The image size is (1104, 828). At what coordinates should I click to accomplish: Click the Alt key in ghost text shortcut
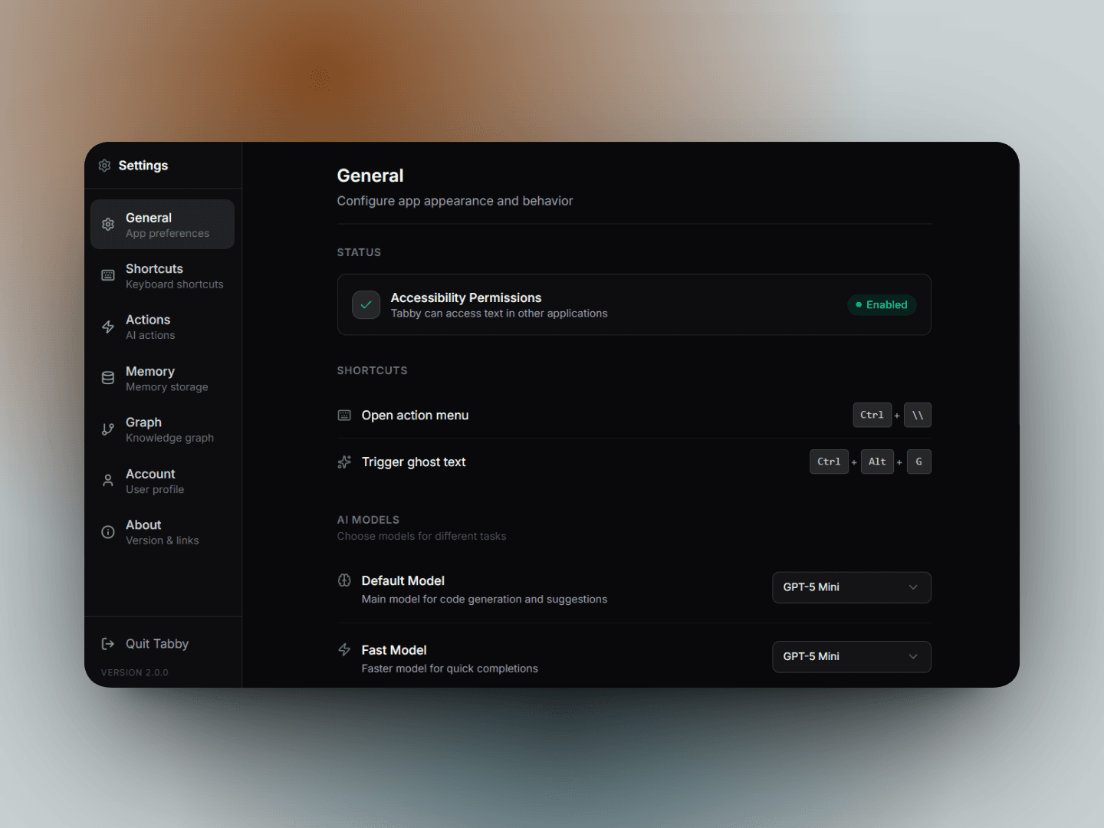(x=877, y=462)
